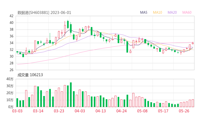Click the 0万 volume axis value
Viewport: 197px width, 117px height.
click(x=11, y=107)
